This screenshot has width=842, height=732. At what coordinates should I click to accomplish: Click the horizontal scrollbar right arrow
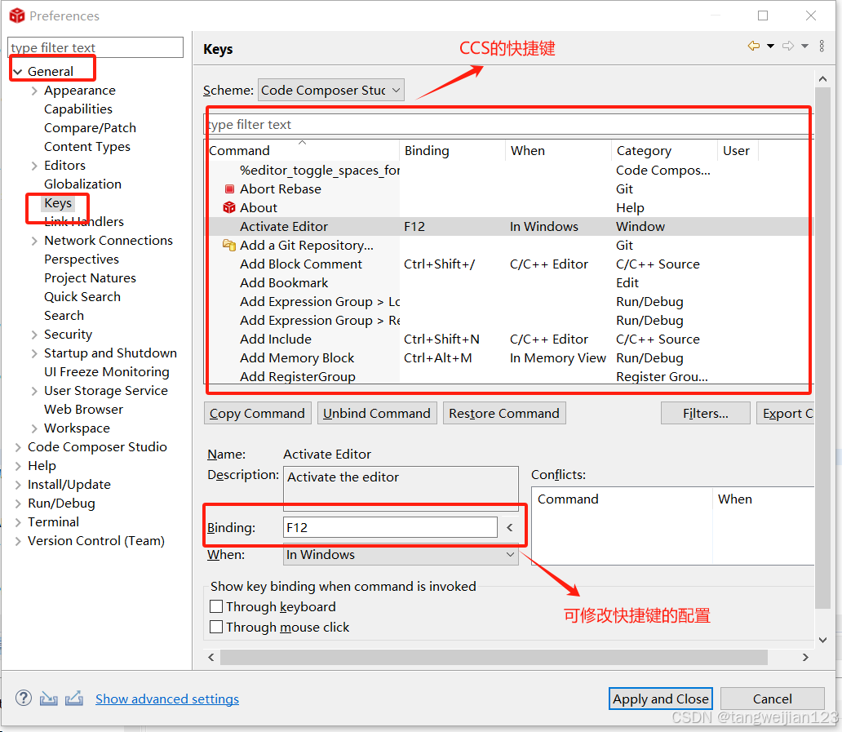pyautogui.click(x=805, y=657)
